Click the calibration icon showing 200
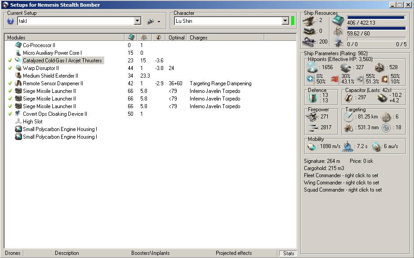Viewport: 414px width, 258px height. click(x=309, y=42)
